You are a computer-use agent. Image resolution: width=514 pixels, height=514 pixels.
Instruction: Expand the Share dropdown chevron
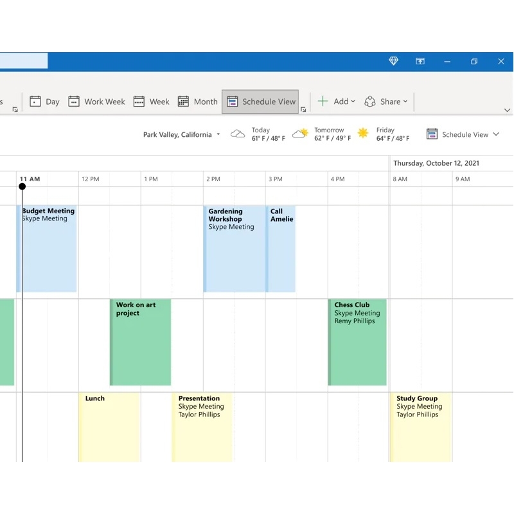click(405, 102)
